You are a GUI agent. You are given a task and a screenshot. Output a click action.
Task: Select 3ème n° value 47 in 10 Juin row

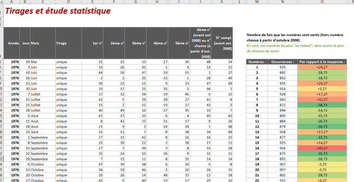[136, 73]
